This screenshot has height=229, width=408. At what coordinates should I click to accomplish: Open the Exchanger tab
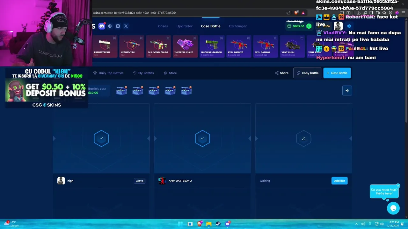[238, 26]
